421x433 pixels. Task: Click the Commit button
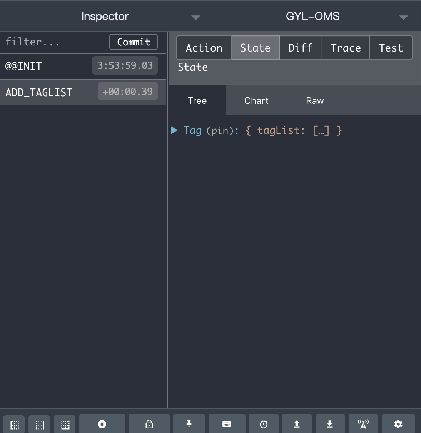(x=134, y=42)
